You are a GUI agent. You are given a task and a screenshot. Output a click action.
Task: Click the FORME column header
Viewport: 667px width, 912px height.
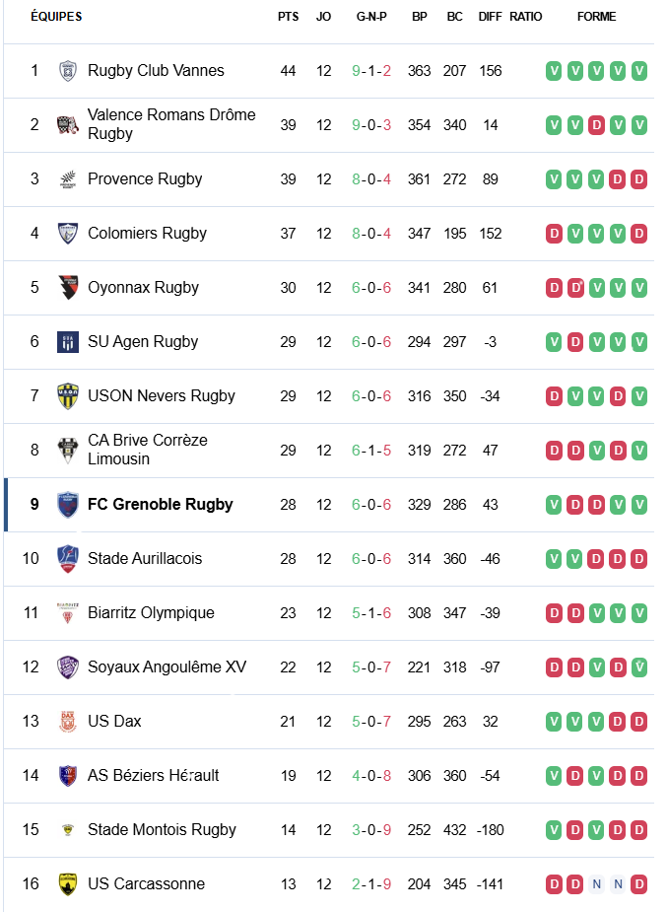coord(596,17)
